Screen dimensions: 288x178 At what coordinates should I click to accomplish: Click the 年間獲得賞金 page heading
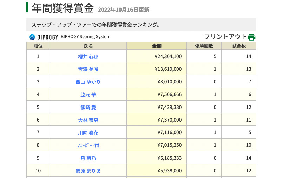coord(63,8)
